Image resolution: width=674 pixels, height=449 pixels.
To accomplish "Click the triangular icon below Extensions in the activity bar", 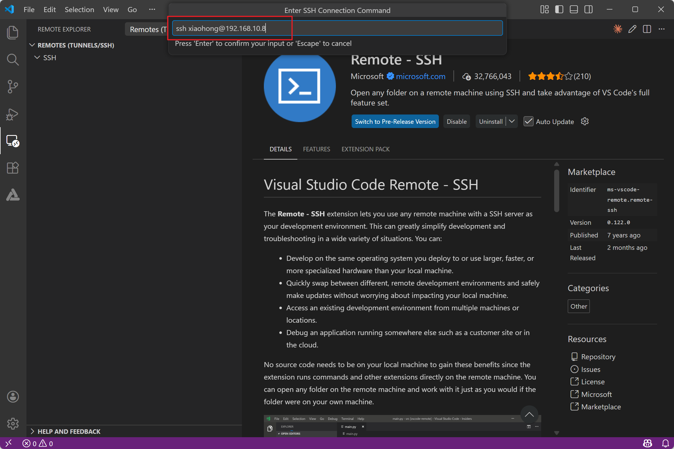I will coord(13,195).
